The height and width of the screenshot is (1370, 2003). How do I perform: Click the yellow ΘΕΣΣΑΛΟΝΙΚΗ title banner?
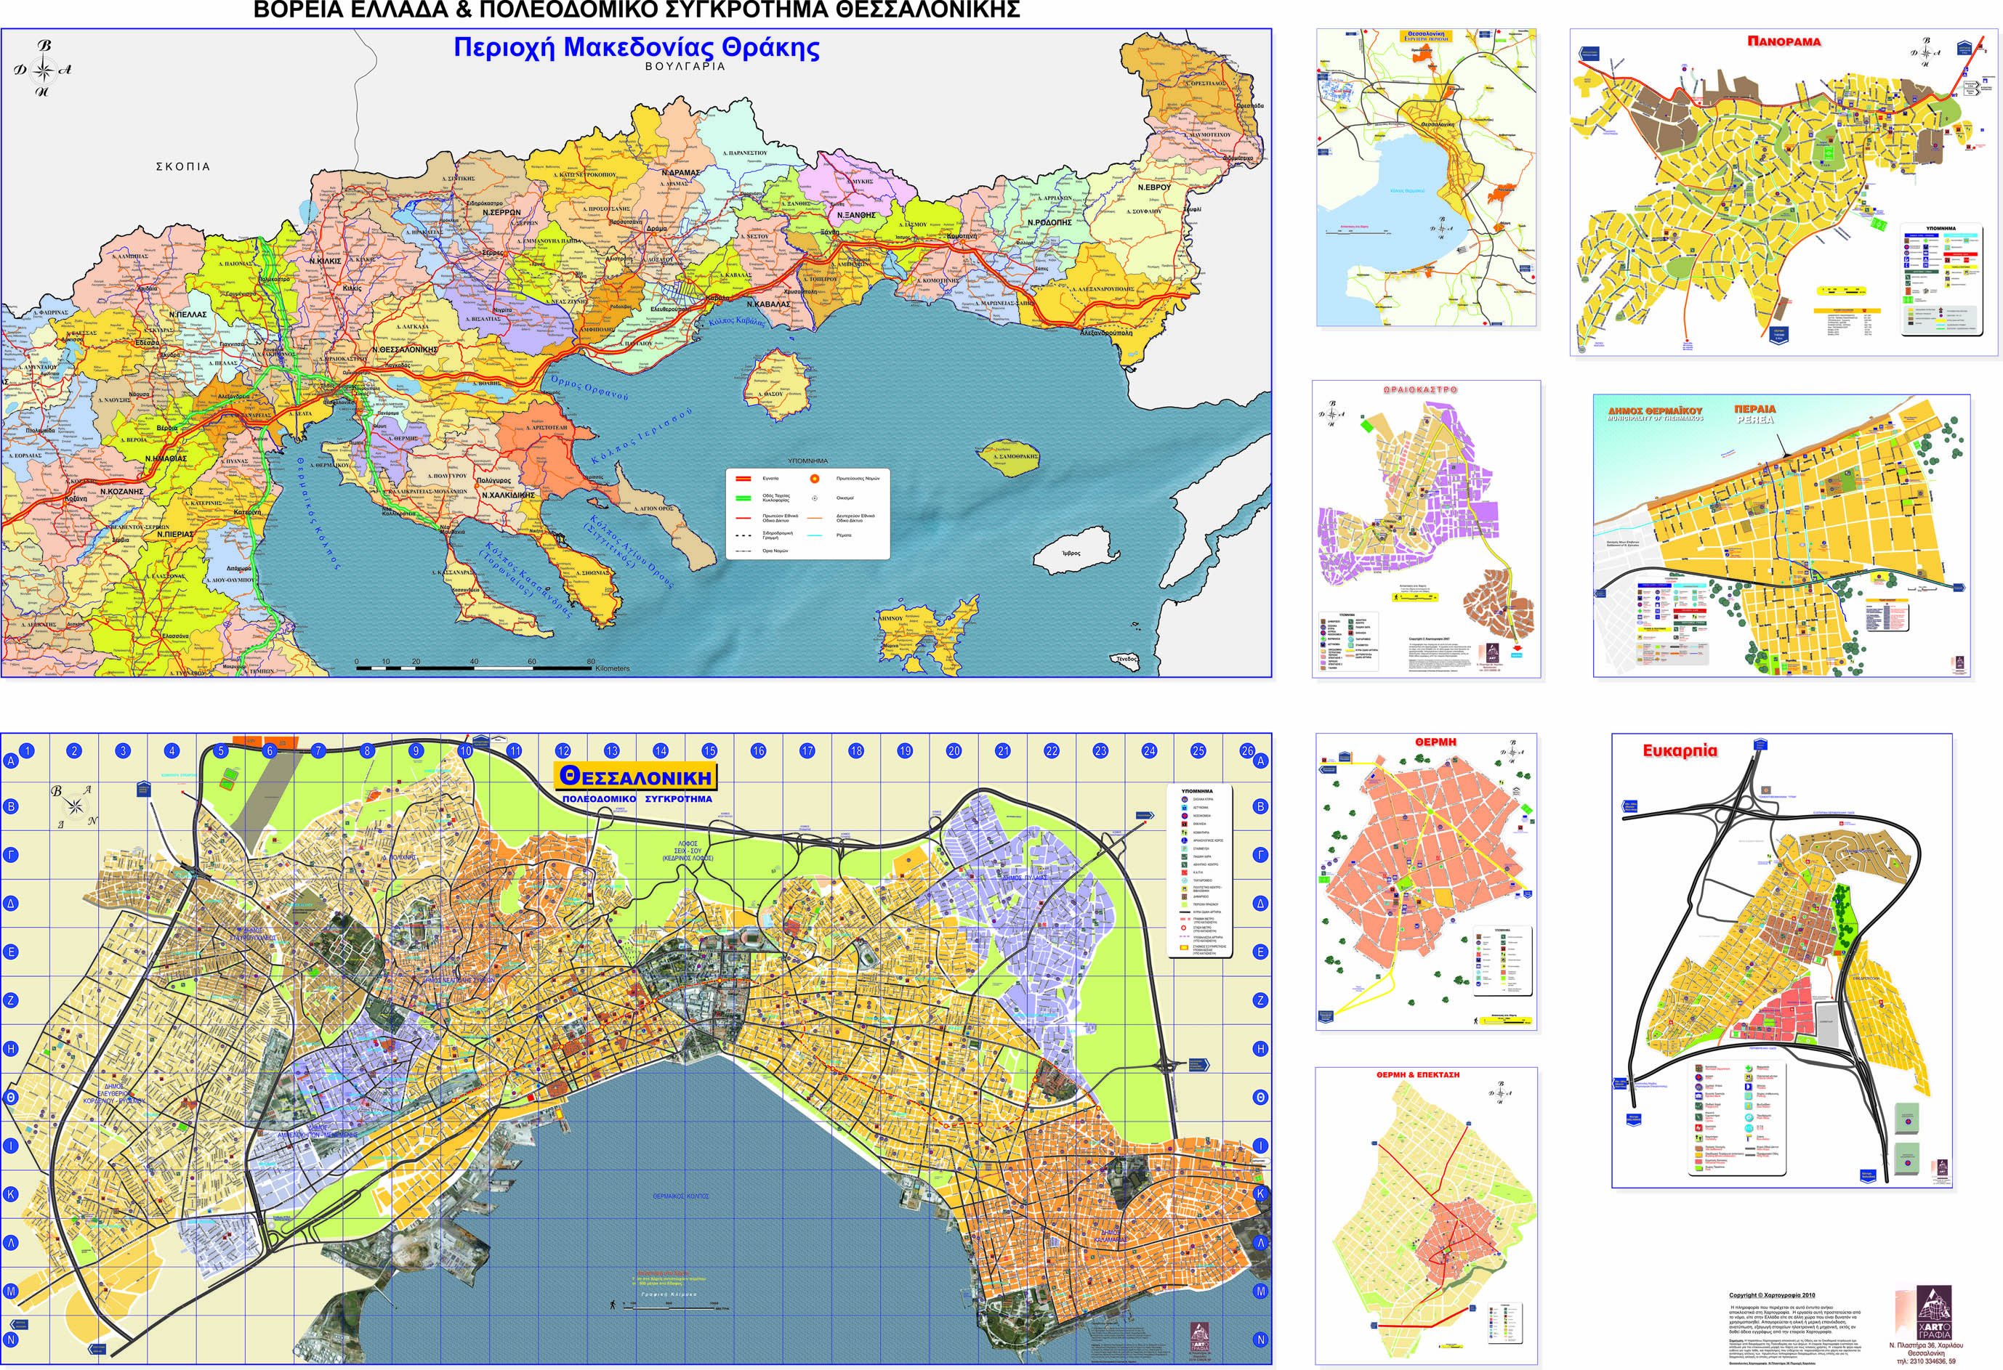[636, 777]
